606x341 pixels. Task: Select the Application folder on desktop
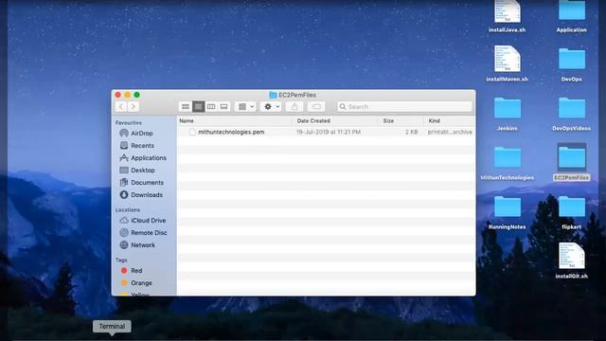572,16
